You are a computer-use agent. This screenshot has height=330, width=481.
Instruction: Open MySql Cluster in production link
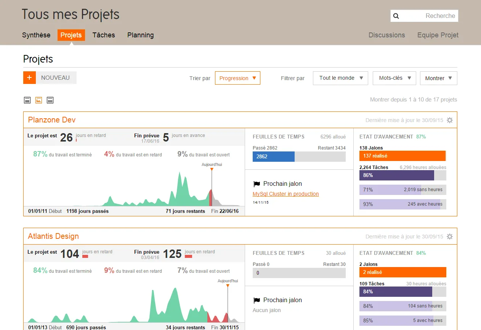tap(285, 194)
